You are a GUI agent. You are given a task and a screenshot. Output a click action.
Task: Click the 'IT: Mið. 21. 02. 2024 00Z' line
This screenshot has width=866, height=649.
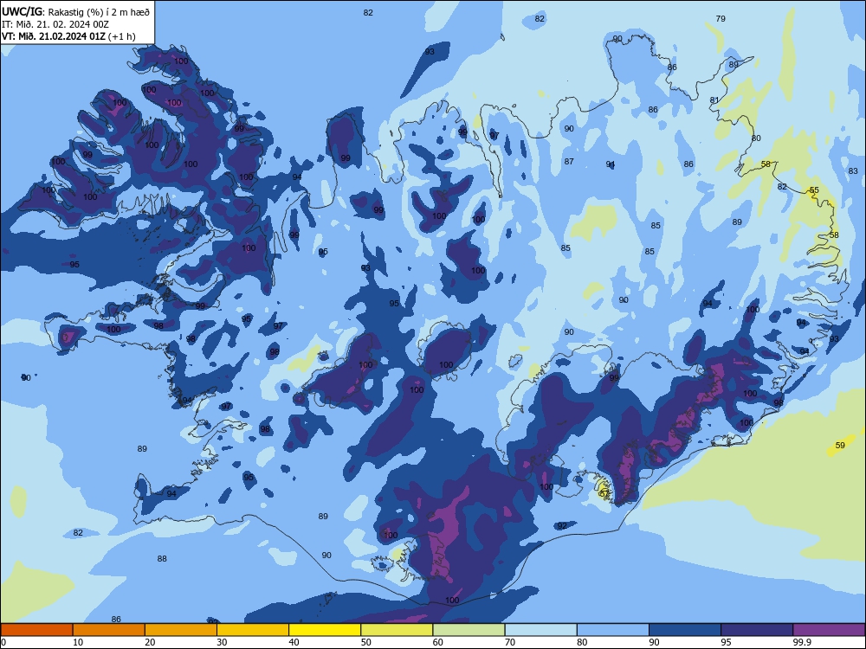55,24
